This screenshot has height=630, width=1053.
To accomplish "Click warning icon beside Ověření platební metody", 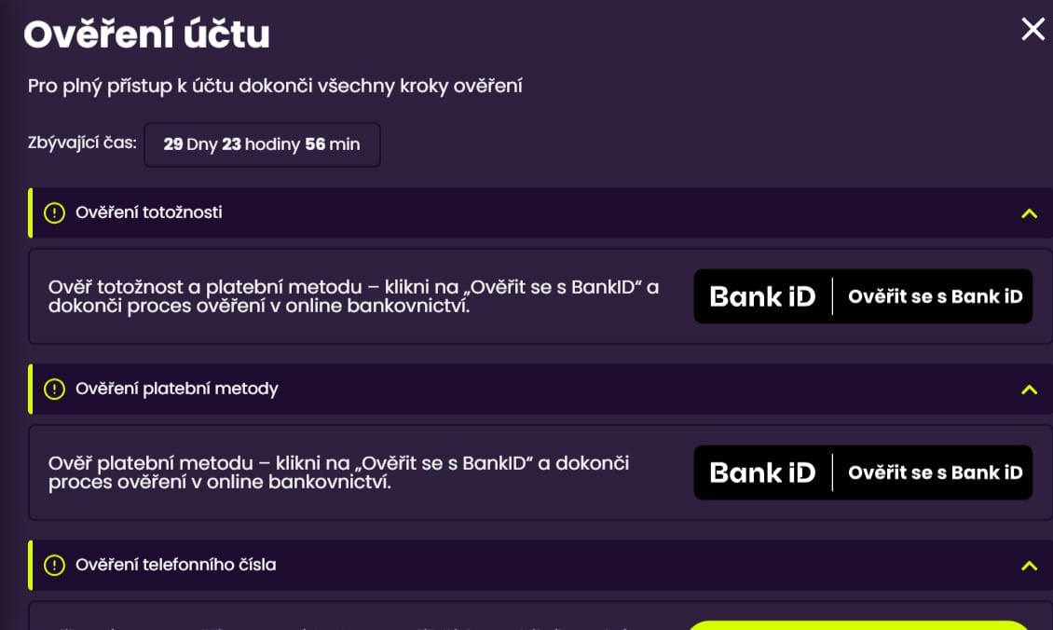I will (54, 389).
